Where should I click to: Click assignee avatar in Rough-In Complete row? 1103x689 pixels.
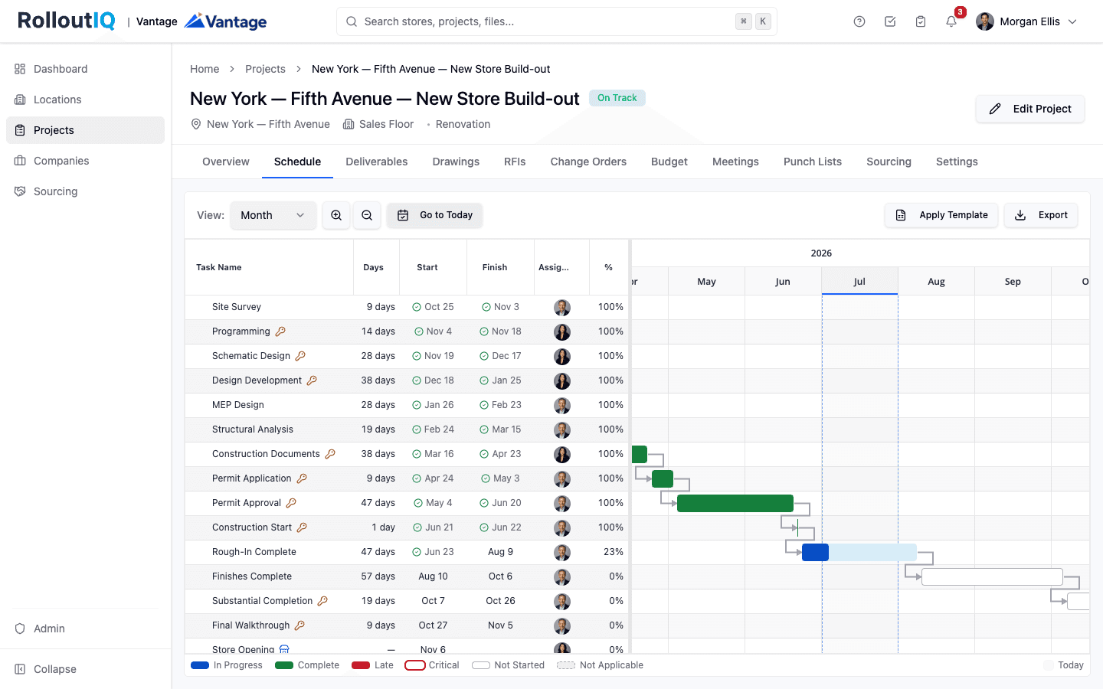[x=562, y=552]
